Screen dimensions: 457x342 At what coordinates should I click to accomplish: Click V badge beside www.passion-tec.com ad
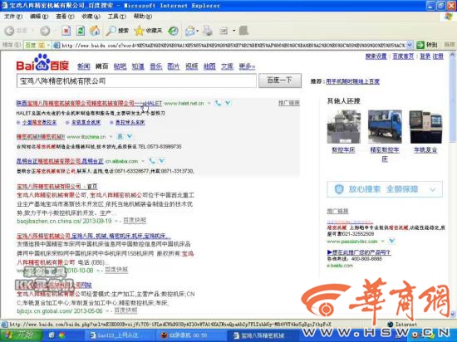click(392, 242)
